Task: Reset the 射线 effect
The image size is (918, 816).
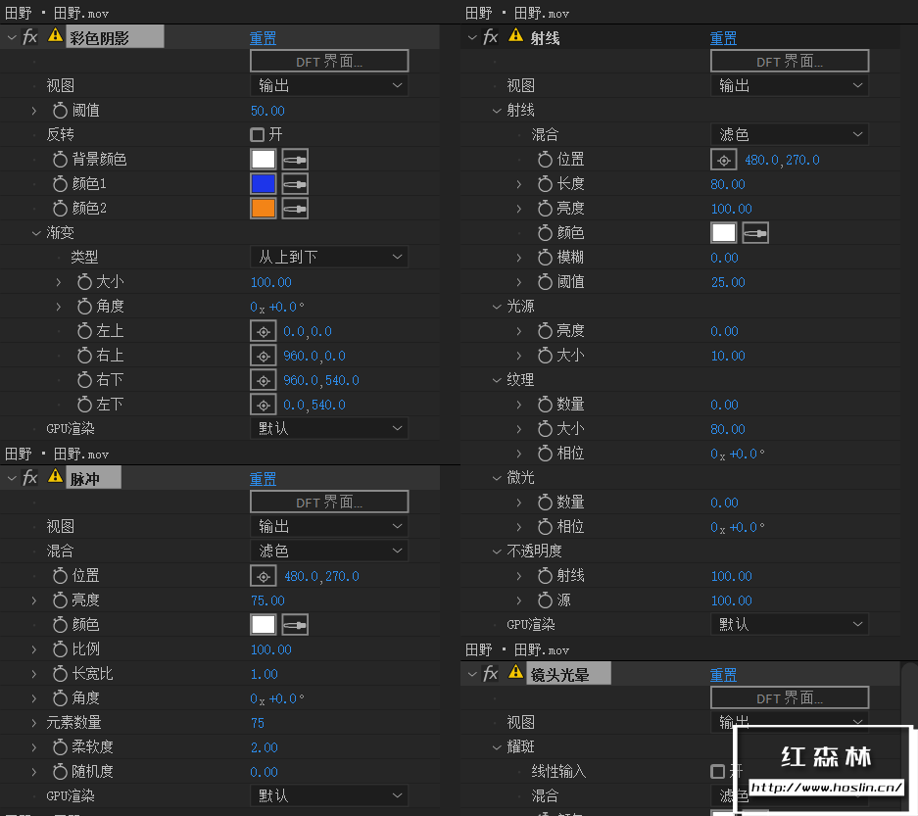Action: point(723,38)
